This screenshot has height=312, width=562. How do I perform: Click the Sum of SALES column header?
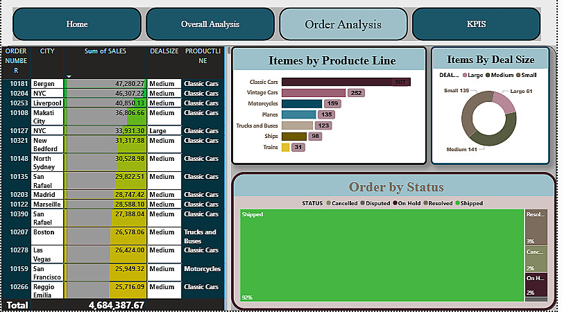tap(105, 51)
